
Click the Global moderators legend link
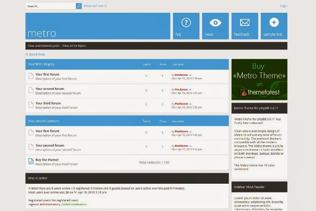coord(74,204)
